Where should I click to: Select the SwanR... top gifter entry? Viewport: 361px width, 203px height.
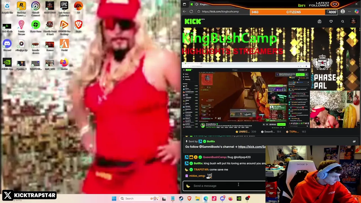(x=270, y=132)
